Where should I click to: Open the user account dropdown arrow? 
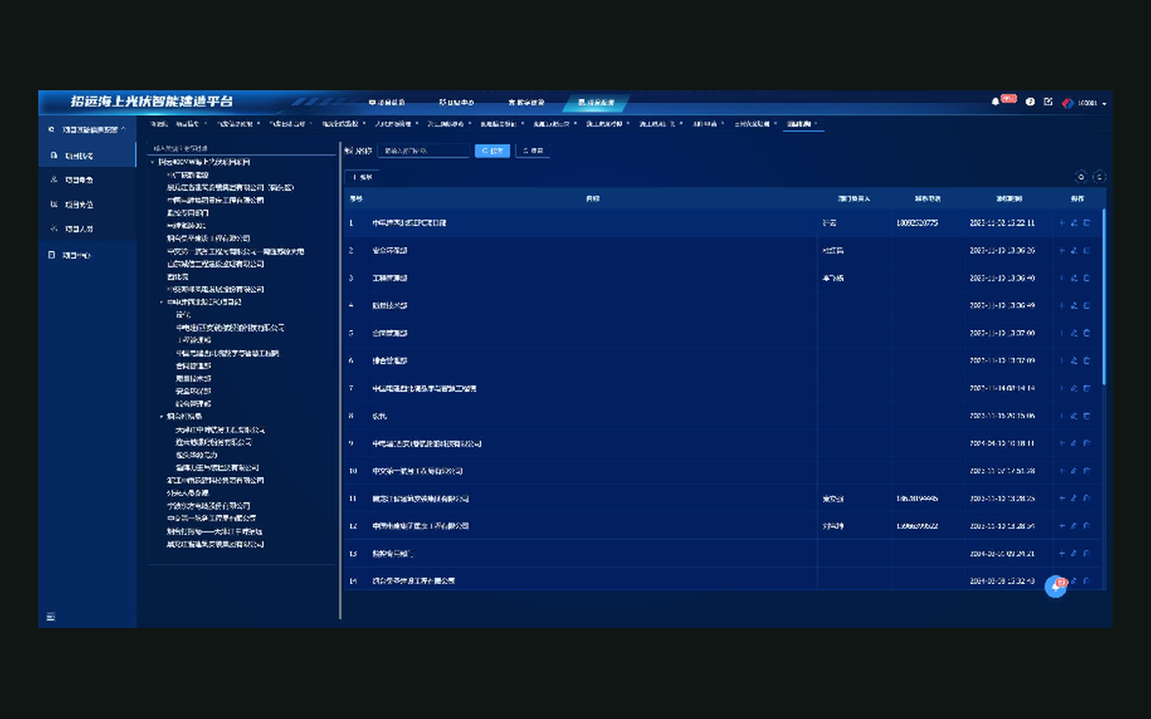pyautogui.click(x=1105, y=104)
